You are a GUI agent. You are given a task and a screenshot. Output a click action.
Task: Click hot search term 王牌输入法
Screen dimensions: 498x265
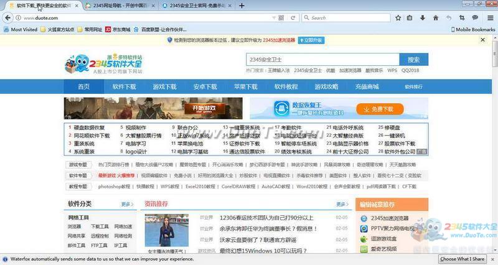(278, 70)
